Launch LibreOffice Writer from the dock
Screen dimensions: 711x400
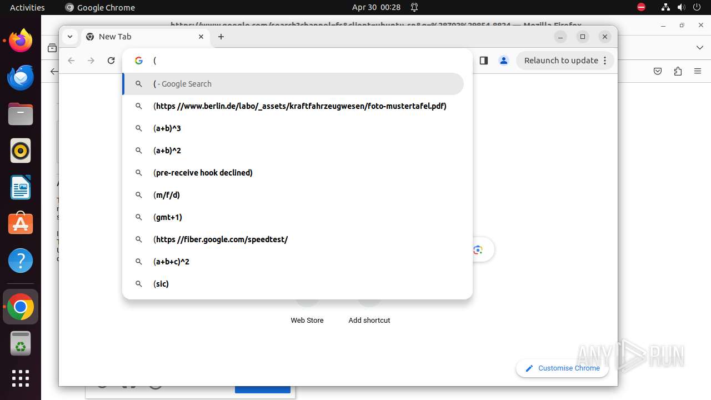(x=21, y=188)
